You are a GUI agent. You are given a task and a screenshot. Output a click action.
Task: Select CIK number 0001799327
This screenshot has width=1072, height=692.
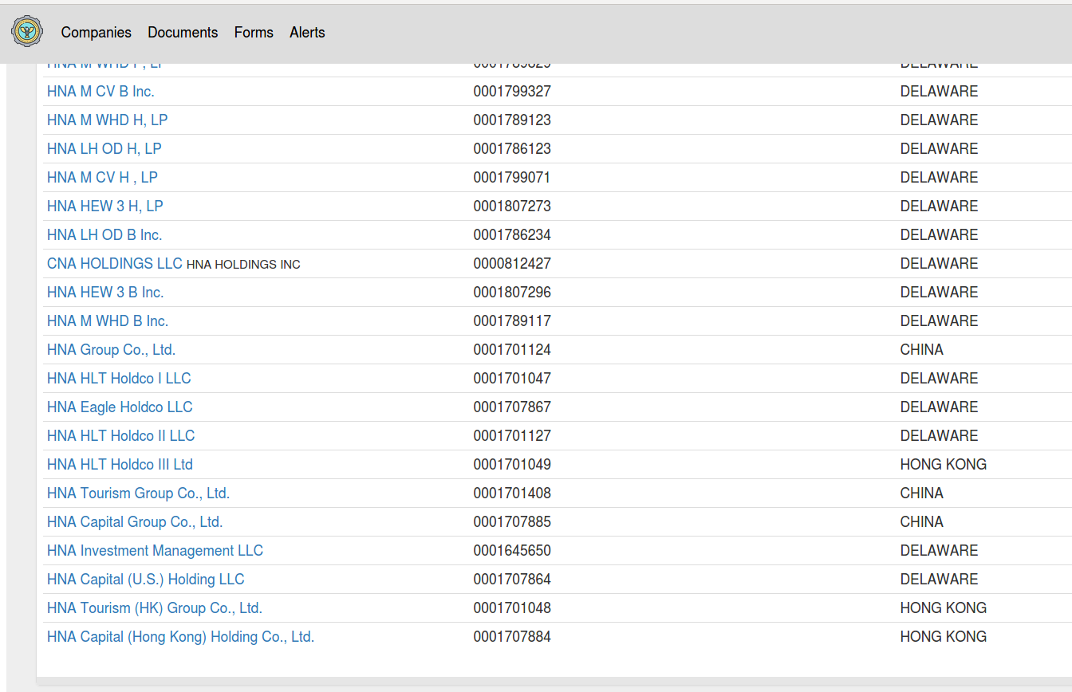coord(512,92)
